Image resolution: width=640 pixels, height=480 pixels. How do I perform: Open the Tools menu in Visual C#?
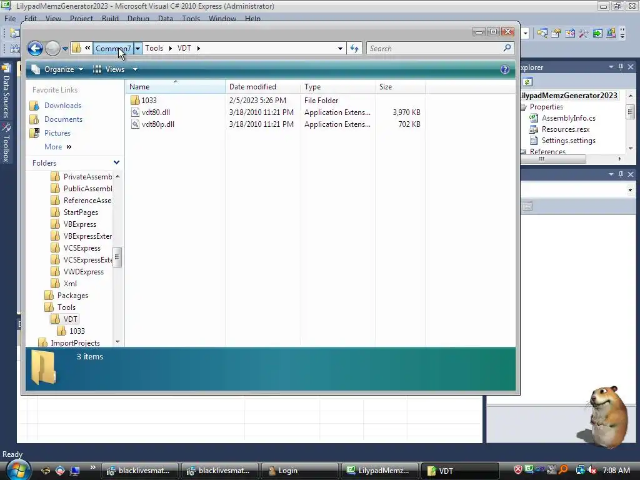(x=191, y=18)
